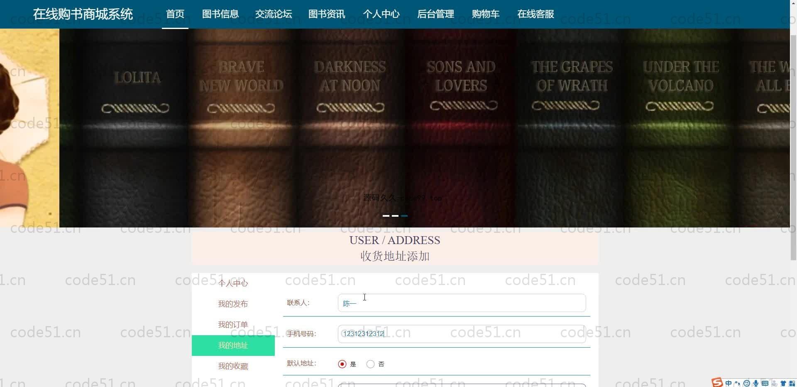Screen dimensions: 797x387
Task: Click the 联系人 input field
Action: [x=462, y=303]
